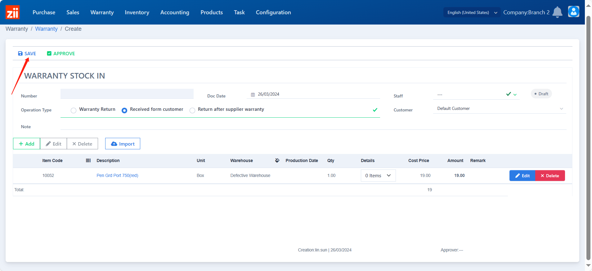Screen dimensions: 592x271
Task: Open the Accounting menu
Action: [175, 12]
